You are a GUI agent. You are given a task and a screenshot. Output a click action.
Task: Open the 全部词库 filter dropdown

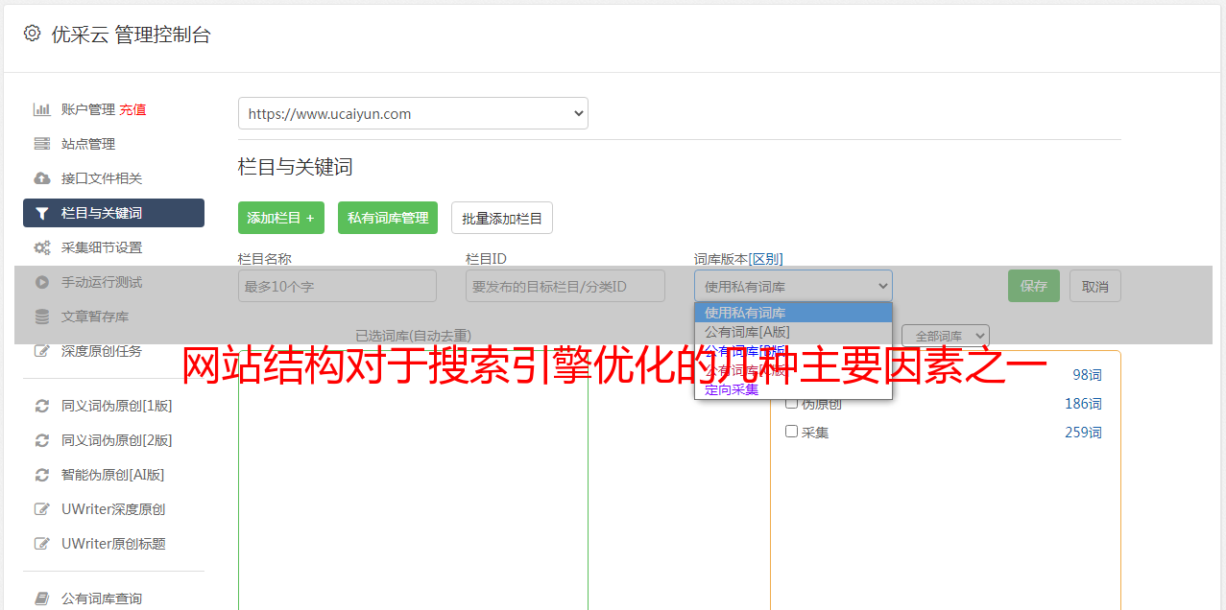pyautogui.click(x=946, y=336)
